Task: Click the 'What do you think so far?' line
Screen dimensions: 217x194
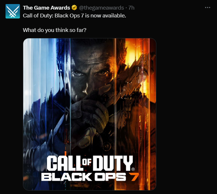Action: [x=55, y=30]
